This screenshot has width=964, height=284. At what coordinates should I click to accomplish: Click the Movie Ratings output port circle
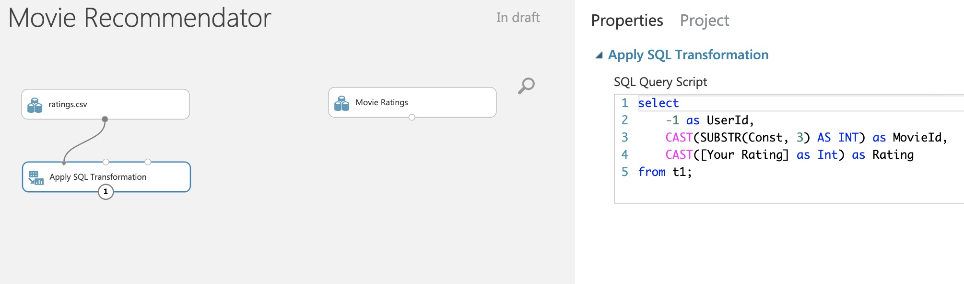click(412, 117)
